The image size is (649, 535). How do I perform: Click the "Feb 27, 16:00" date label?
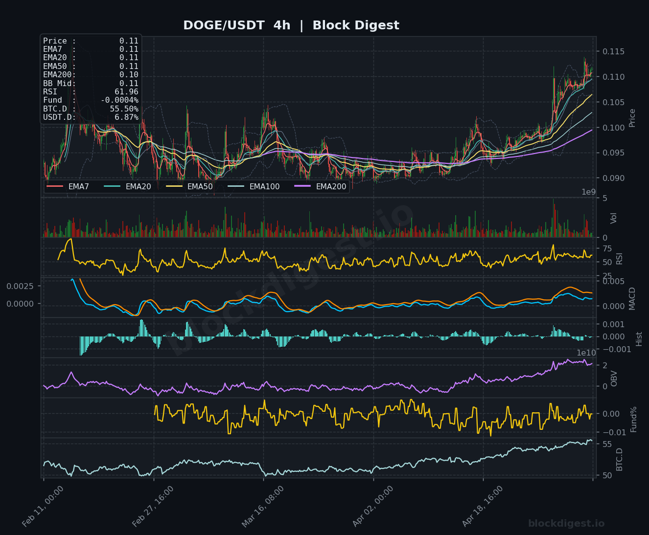(x=153, y=506)
